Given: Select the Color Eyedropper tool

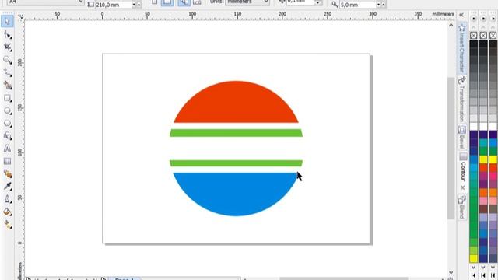Looking at the screenshot, I should (7, 187).
